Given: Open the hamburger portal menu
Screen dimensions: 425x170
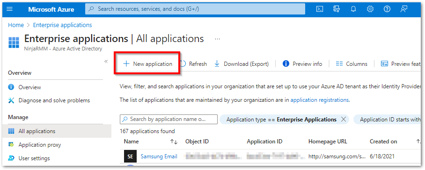Looking at the screenshot, I should click(x=9, y=9).
